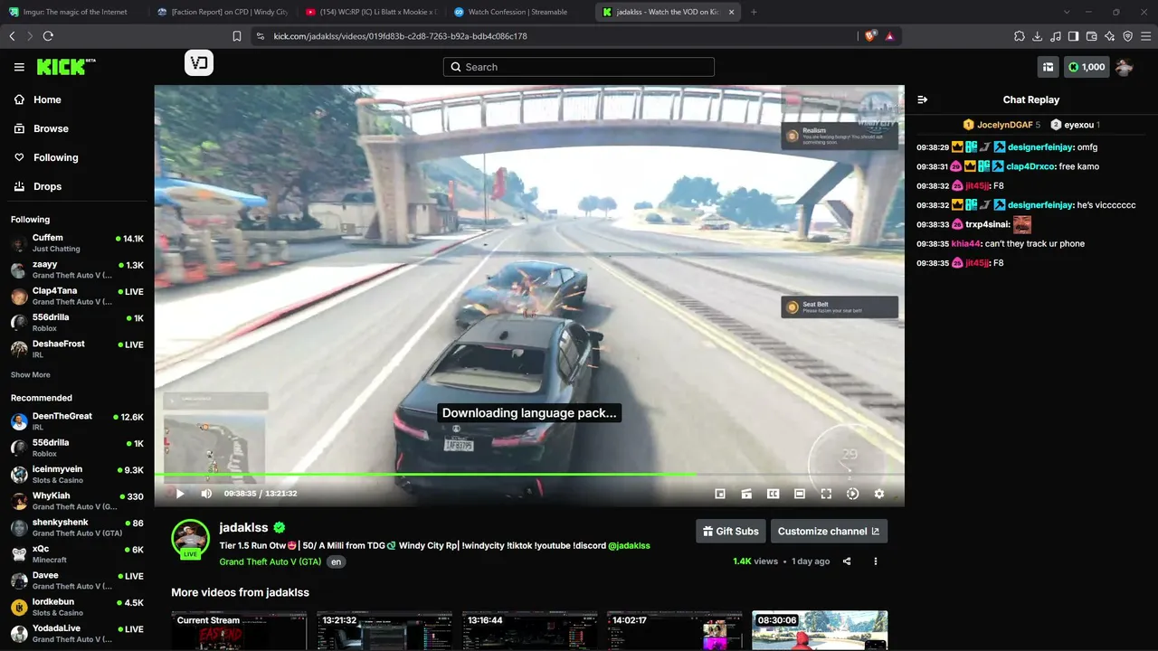Screen dimensions: 1158x651
Task: Open Leo AI sparkle icon
Action: (x=1109, y=36)
